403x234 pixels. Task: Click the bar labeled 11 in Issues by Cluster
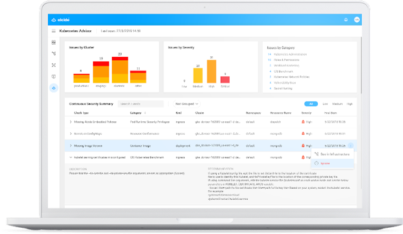click(x=138, y=77)
